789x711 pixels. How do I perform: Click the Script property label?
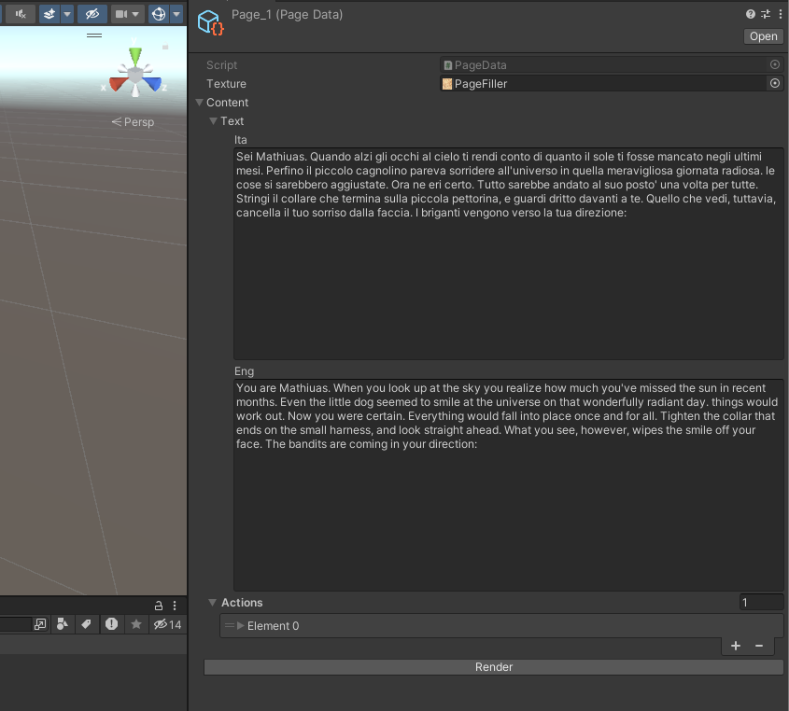(x=221, y=65)
